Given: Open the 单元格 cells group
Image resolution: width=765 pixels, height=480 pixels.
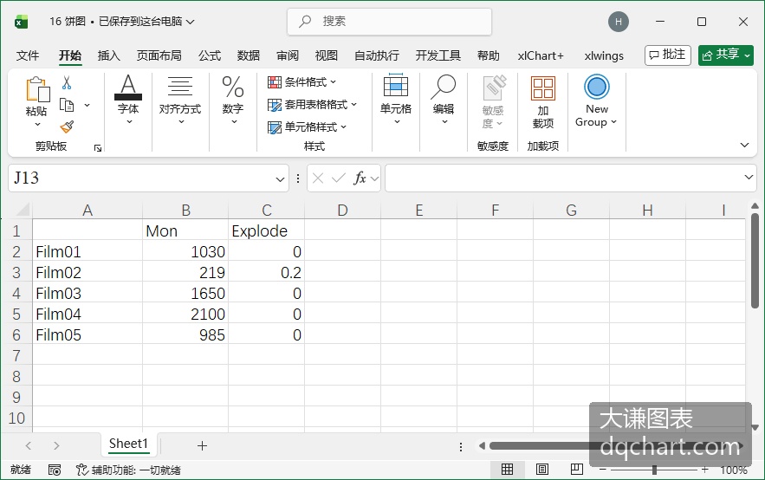Looking at the screenshot, I should pyautogui.click(x=396, y=100).
